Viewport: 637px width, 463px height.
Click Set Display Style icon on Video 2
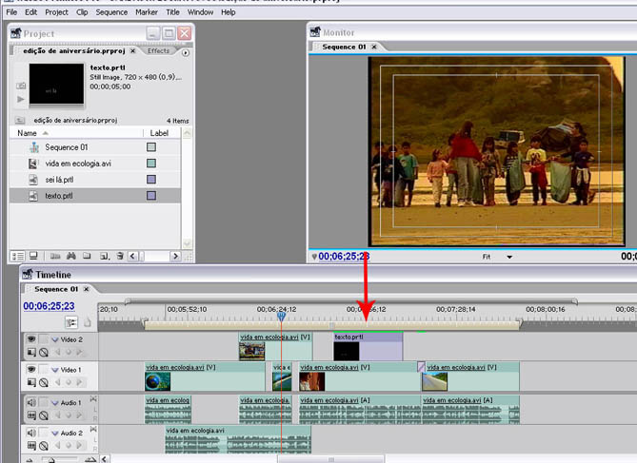31,353
